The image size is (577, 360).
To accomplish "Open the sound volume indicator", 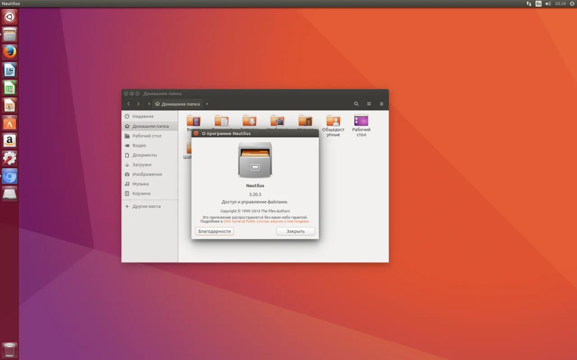I will point(548,4).
